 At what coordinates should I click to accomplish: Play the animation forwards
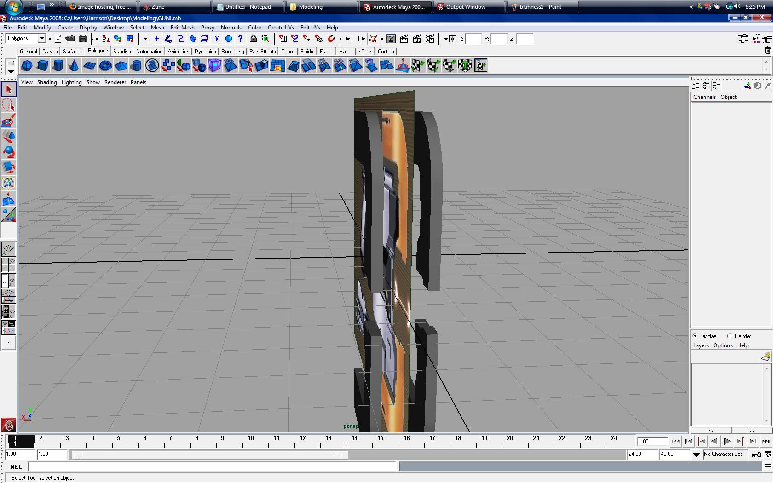pyautogui.click(x=727, y=441)
